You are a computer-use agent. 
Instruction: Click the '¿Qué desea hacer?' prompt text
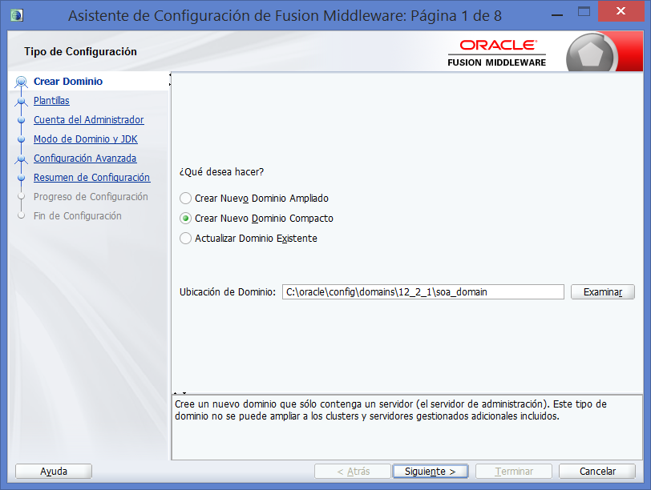(222, 171)
